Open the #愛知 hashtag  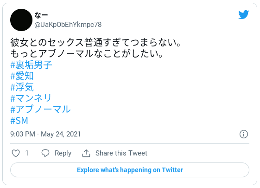click(22, 76)
